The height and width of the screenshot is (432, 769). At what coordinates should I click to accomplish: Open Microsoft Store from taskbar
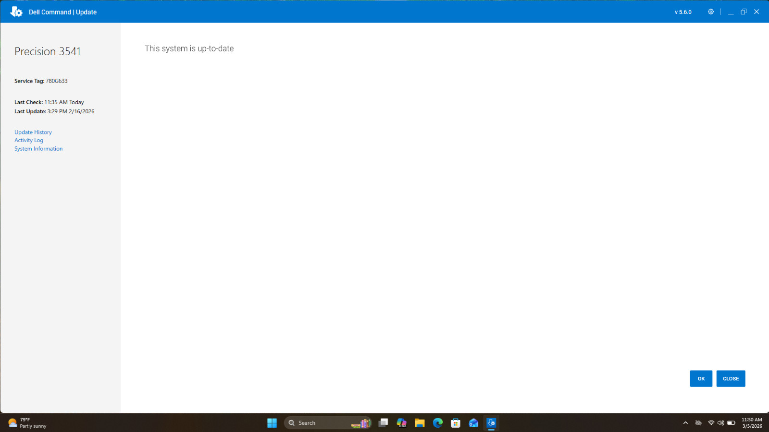[456, 423]
